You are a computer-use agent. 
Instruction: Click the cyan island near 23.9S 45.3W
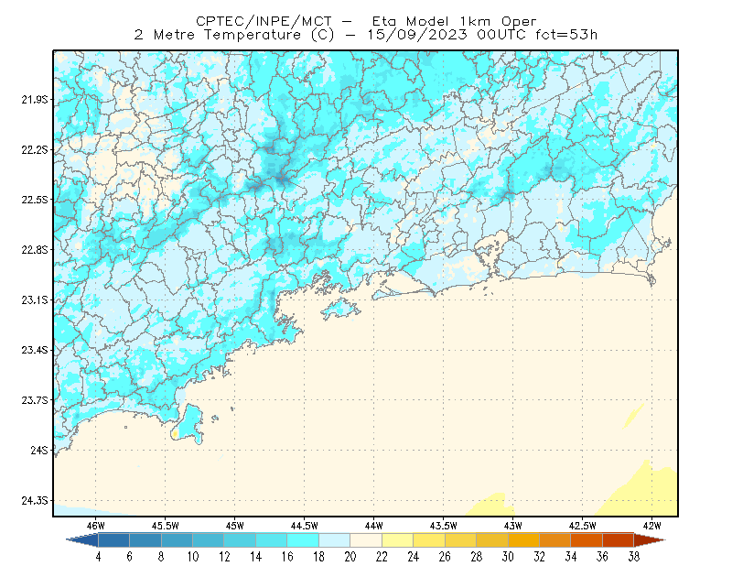(189, 425)
